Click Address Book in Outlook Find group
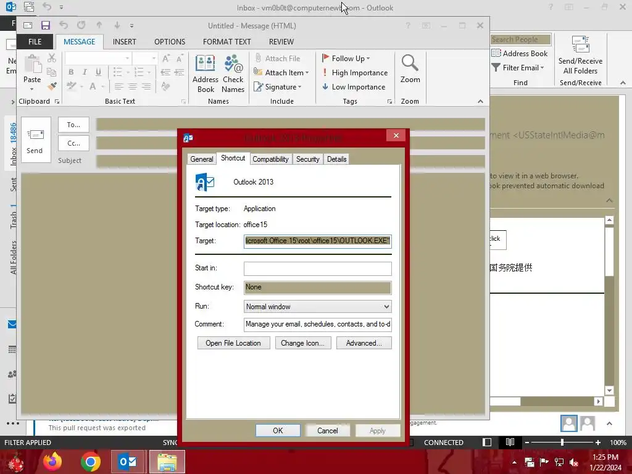 (520, 53)
